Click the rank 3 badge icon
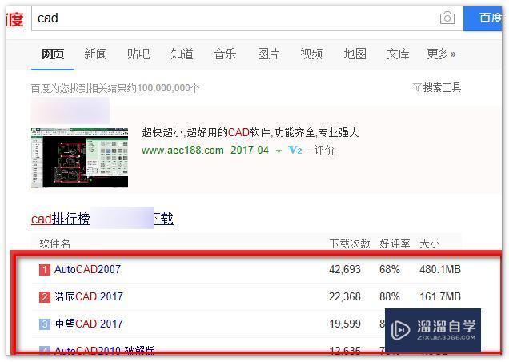509x362 pixels. click(45, 324)
